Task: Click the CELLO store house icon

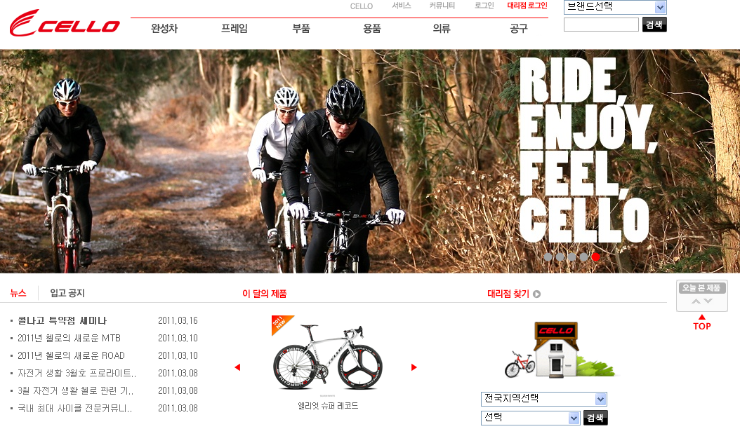Action: (x=556, y=350)
